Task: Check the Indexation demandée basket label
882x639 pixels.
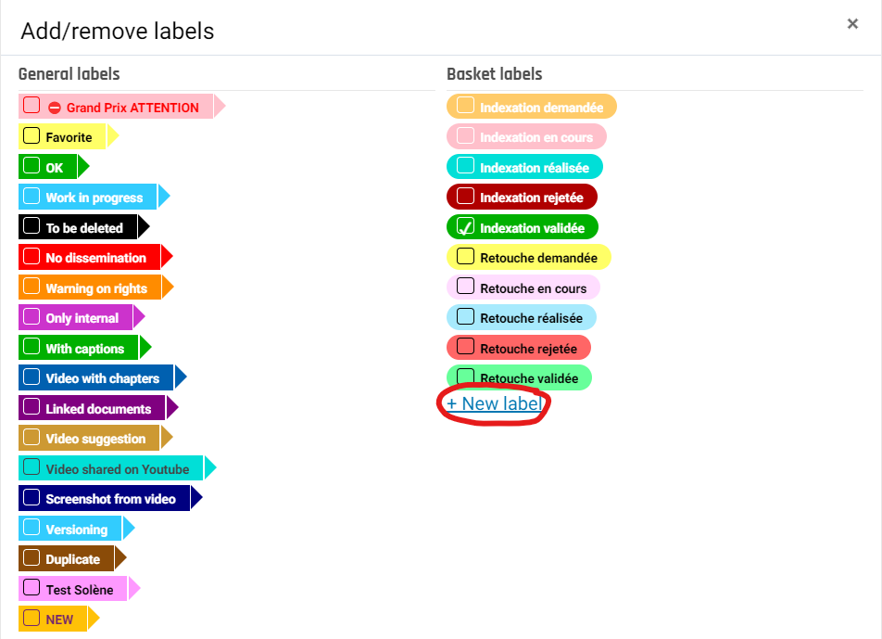Action: pos(465,107)
